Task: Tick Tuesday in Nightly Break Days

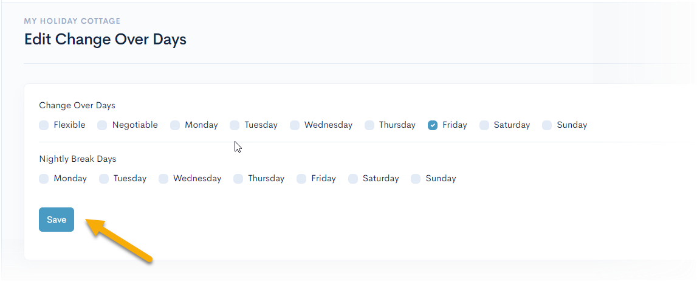Action: click(104, 179)
